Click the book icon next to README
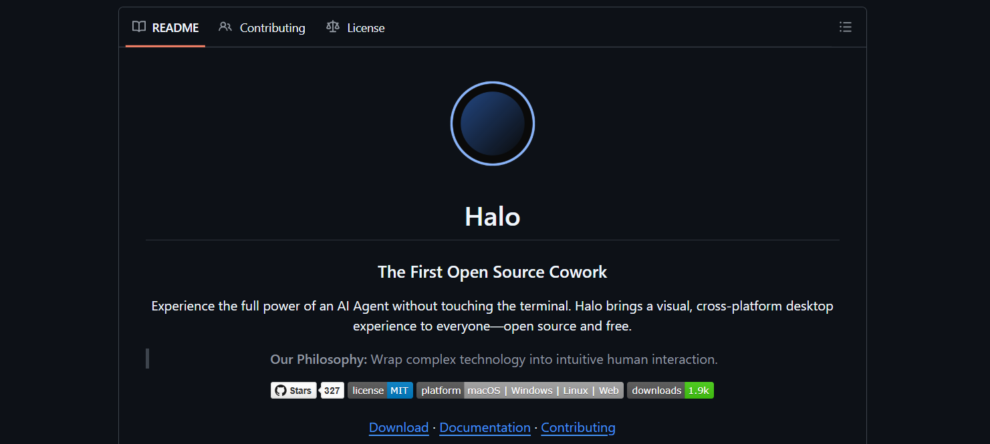Screen dimensions: 990x444 coord(138,27)
